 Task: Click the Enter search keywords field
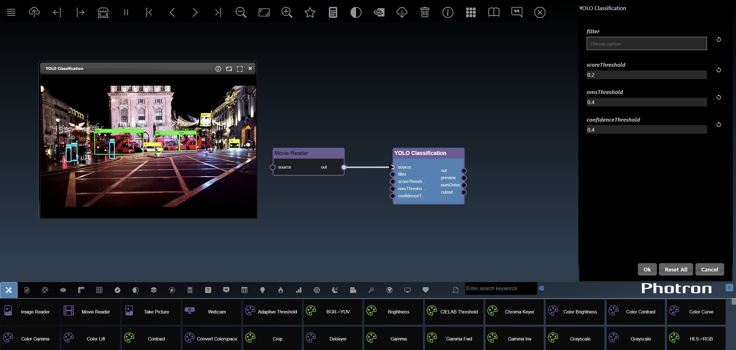[x=501, y=288]
